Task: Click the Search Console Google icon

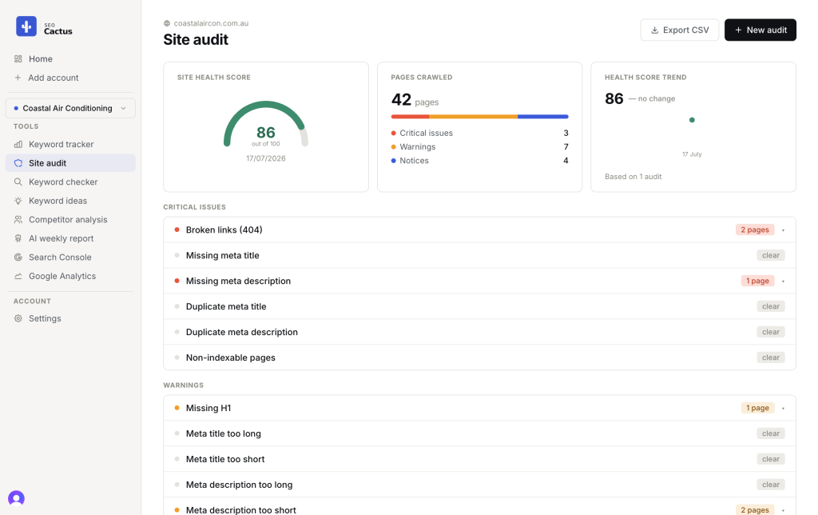Action: 18,257
